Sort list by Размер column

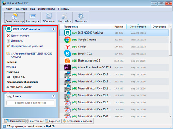pyautogui.click(x=119, y=27)
